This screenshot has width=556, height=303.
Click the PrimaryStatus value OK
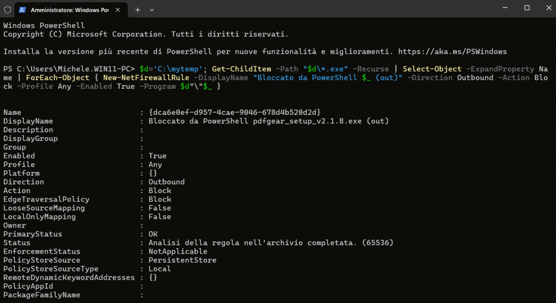[x=153, y=234]
